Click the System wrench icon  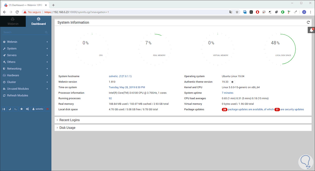pyautogui.click(x=4, y=49)
